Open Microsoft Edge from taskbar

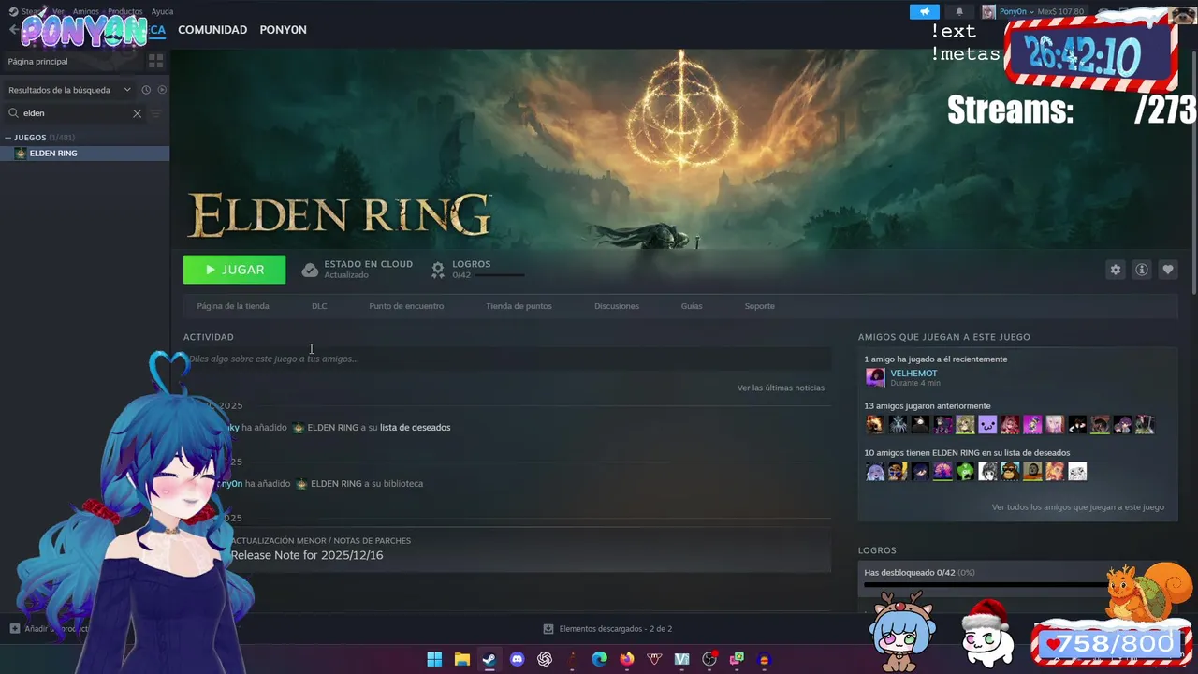tap(599, 659)
